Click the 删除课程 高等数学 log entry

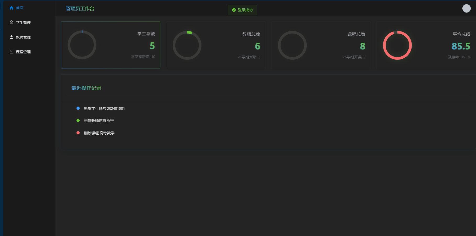click(99, 133)
